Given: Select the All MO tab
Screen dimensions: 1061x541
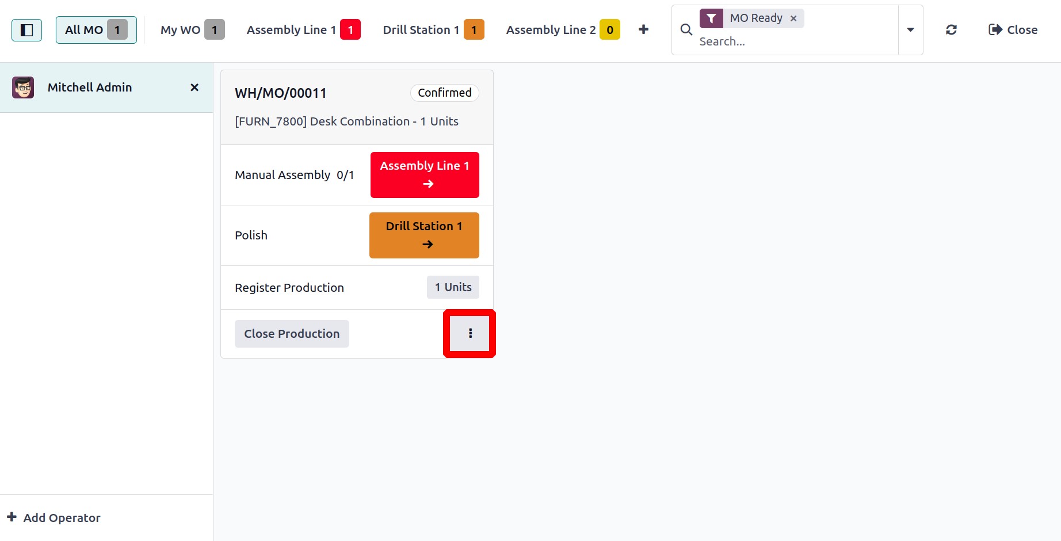Looking at the screenshot, I should pyautogui.click(x=96, y=30).
